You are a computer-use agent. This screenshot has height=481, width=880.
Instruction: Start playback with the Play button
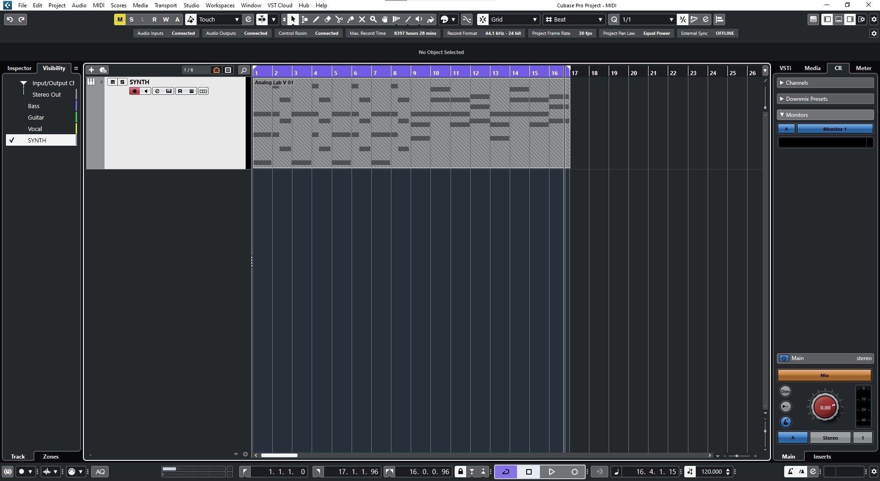click(x=552, y=471)
